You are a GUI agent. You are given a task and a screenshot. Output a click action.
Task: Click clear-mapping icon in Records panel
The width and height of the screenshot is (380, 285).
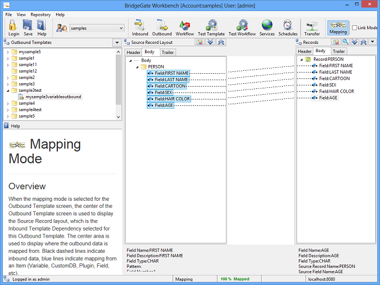336,42
